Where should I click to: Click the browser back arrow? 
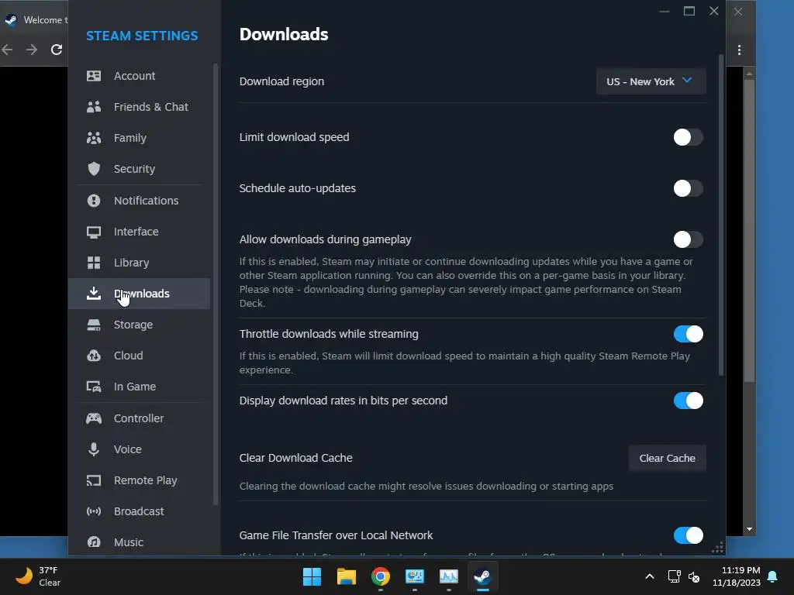click(7, 50)
